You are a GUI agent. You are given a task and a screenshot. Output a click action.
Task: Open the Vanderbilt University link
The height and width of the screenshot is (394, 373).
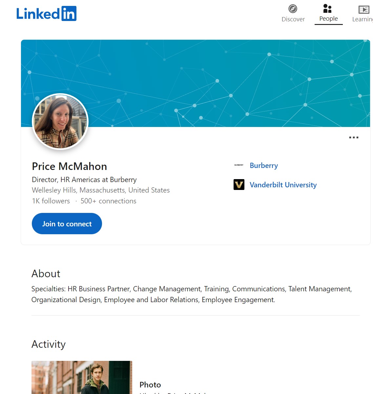[x=283, y=185]
